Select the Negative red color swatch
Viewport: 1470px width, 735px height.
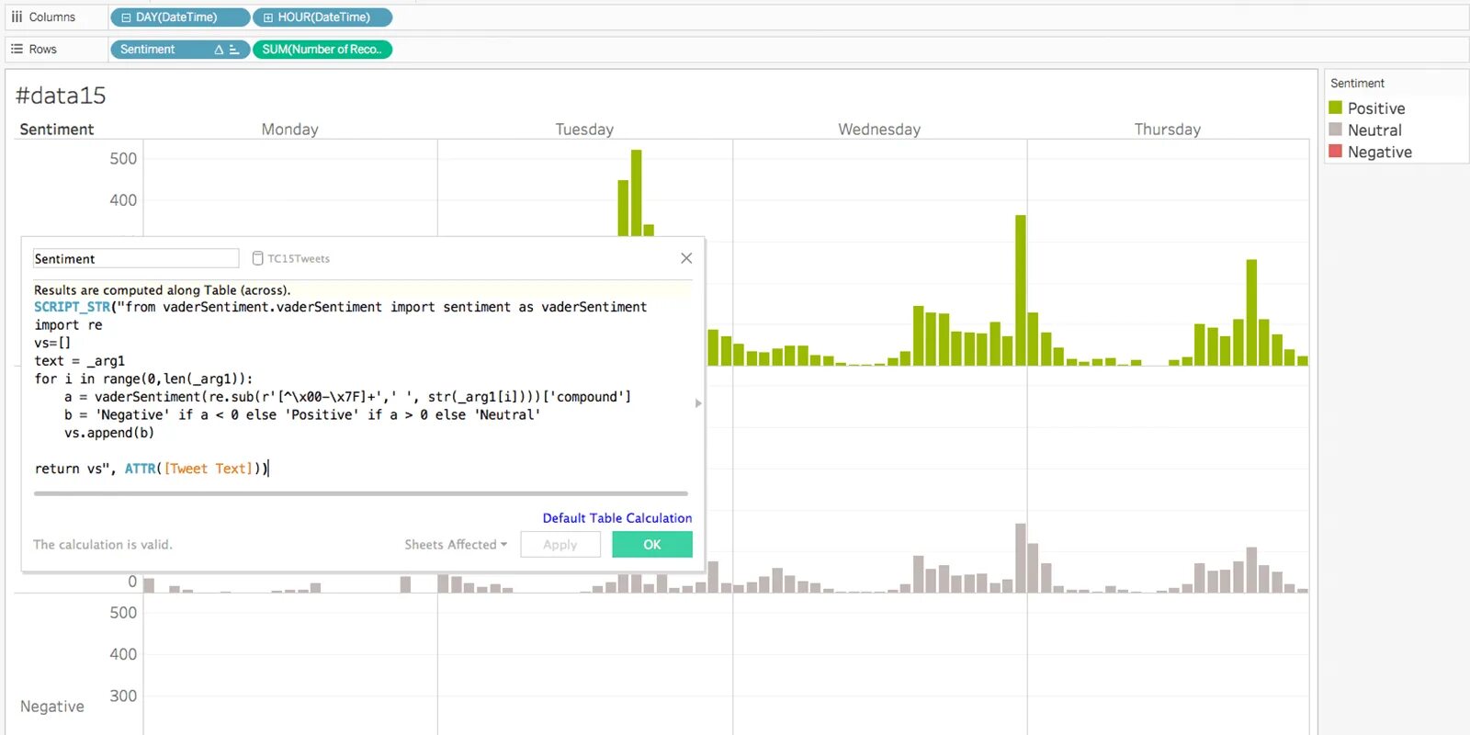[1336, 151]
